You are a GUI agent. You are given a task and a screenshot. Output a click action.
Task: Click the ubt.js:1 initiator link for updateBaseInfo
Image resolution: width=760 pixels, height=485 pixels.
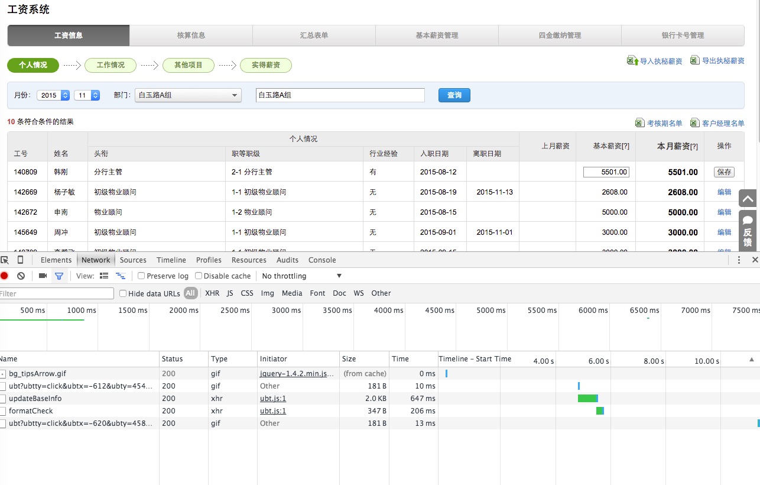click(x=273, y=399)
